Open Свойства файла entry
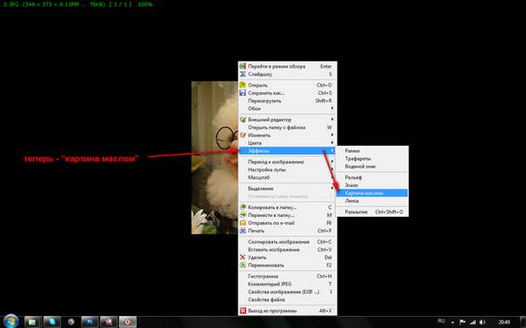The width and height of the screenshot is (526, 328). [288, 299]
